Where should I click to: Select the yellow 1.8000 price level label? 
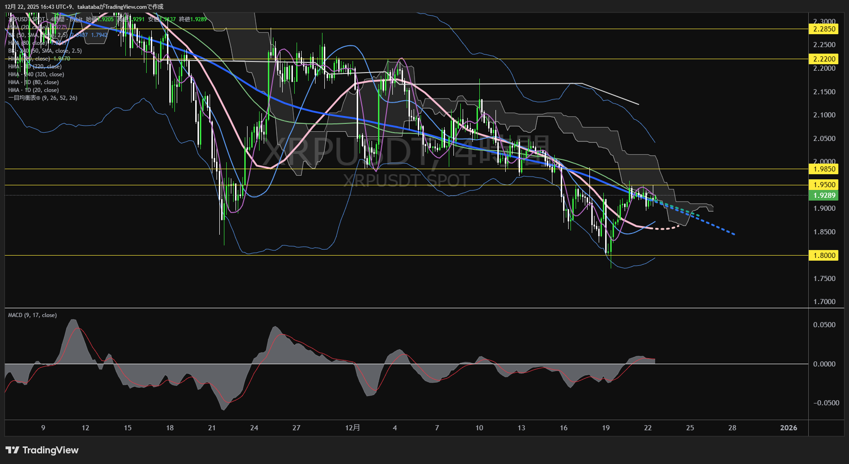pyautogui.click(x=824, y=256)
